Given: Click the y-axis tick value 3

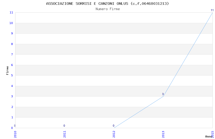Looking at the screenshot, I should click(12, 96).
